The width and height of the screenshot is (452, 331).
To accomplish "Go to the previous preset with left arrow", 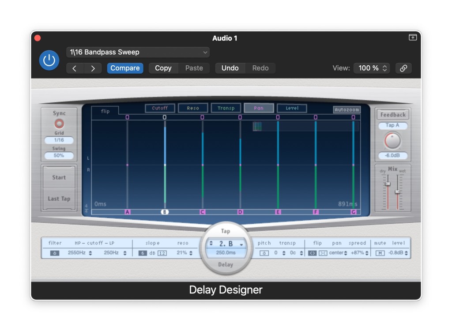I will click(x=75, y=68).
